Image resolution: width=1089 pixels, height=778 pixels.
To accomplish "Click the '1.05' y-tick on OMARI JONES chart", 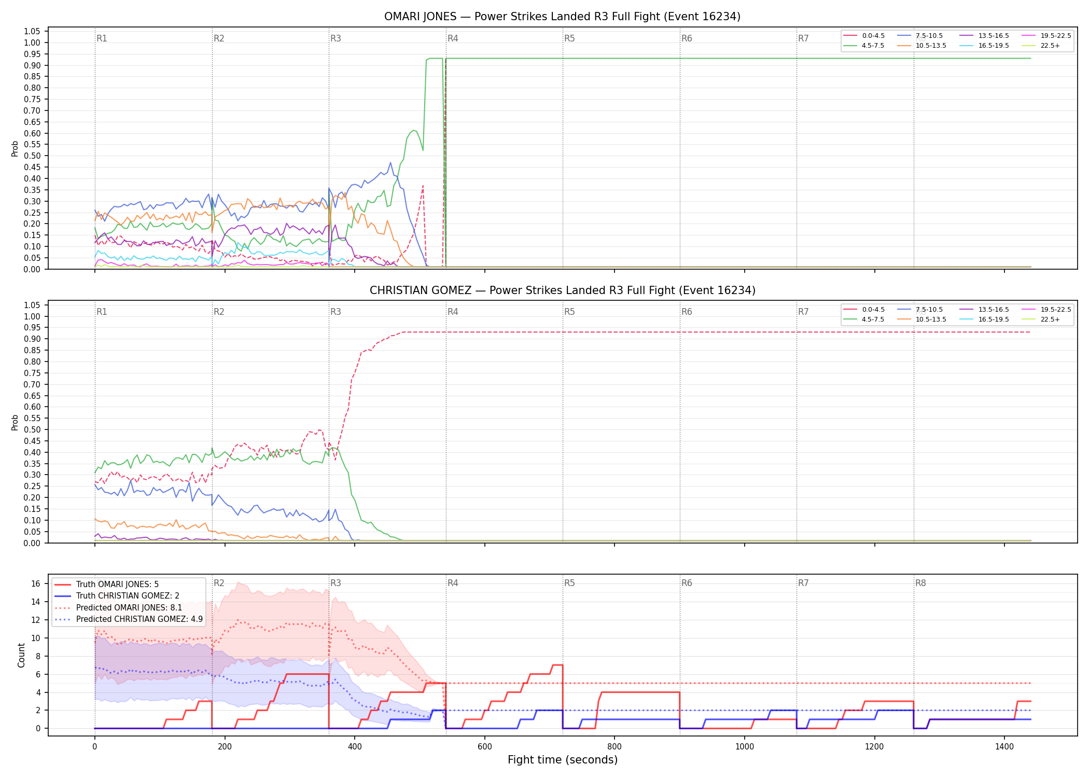I will tap(32, 32).
